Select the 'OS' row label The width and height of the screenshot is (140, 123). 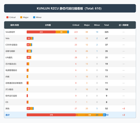[7, 102]
